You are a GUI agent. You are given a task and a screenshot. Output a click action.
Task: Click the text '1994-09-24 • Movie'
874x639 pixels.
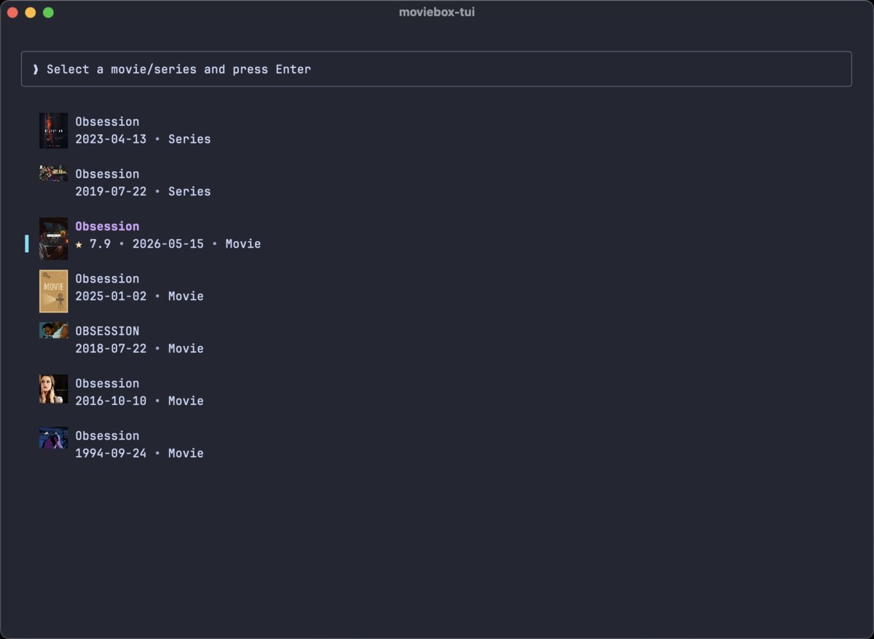(139, 454)
